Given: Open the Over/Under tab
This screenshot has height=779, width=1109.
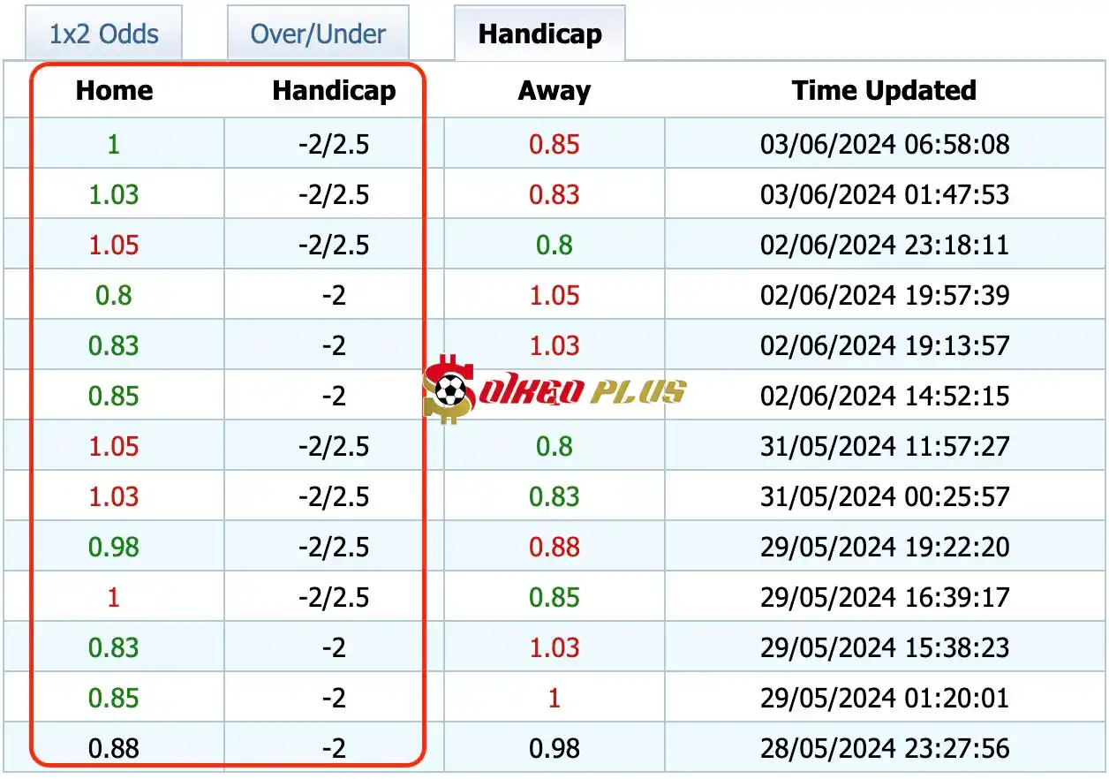Looking at the screenshot, I should [318, 34].
